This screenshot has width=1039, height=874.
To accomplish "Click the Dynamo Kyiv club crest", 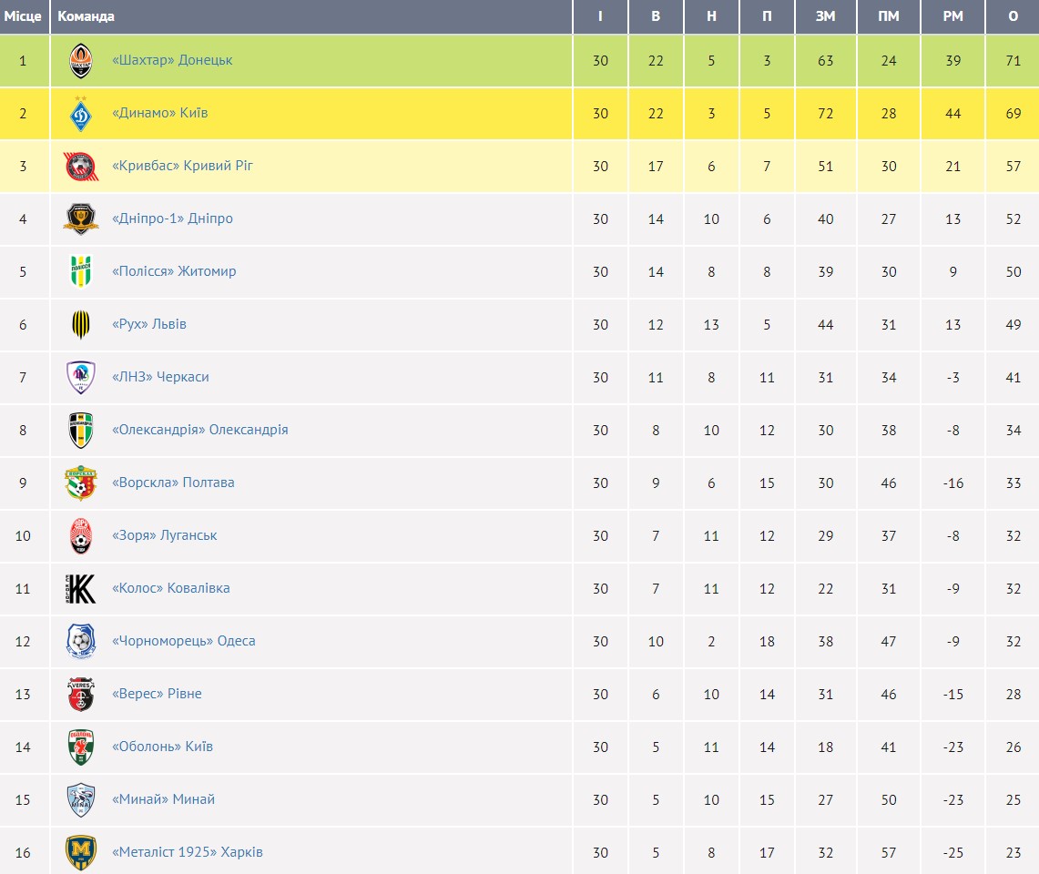I will (x=81, y=114).
